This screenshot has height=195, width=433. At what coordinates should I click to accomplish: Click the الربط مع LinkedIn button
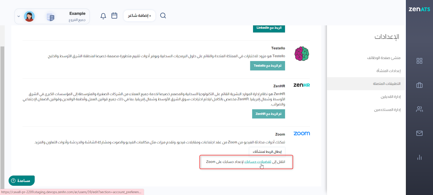tap(269, 28)
